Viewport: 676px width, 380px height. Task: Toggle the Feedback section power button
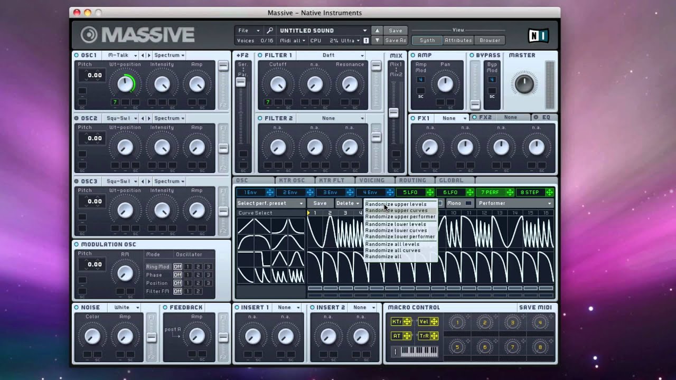pos(165,307)
